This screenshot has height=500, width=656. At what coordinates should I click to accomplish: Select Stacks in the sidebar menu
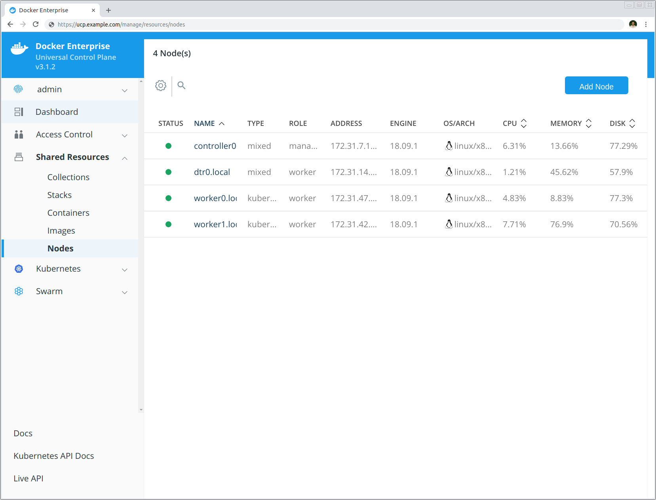pyautogui.click(x=59, y=195)
